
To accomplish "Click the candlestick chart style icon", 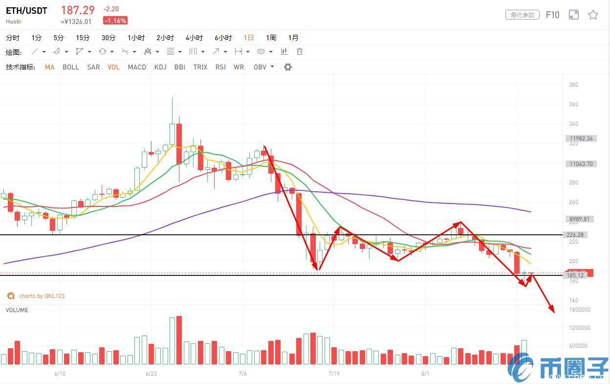I will click(x=284, y=51).
